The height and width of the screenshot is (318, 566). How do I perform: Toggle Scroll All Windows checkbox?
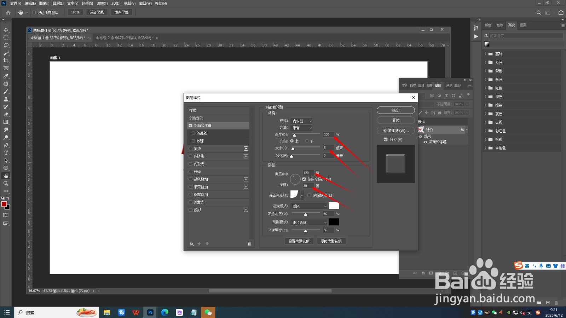pyautogui.click(x=34, y=12)
